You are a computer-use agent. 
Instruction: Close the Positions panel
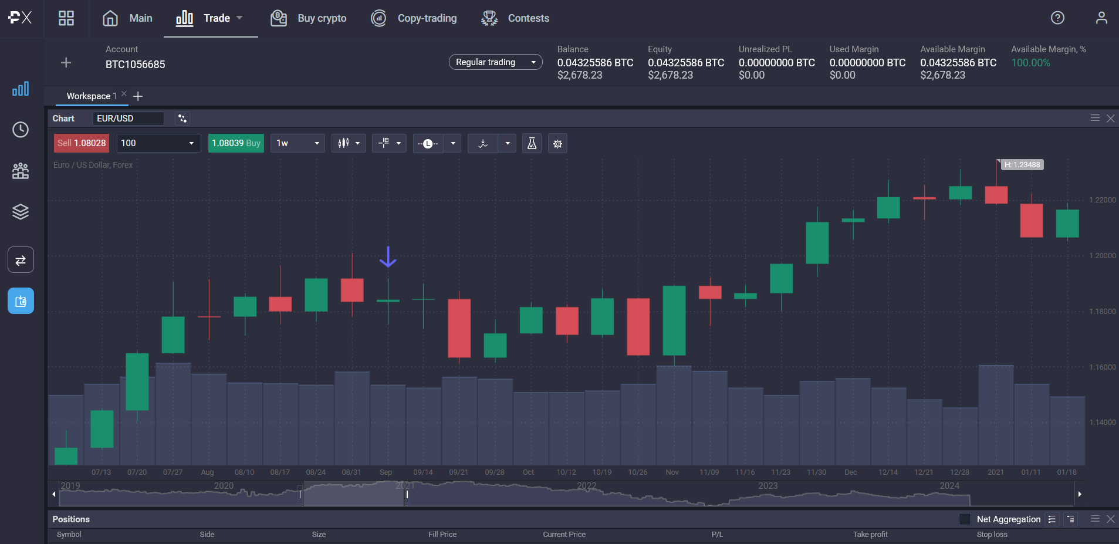(1110, 519)
